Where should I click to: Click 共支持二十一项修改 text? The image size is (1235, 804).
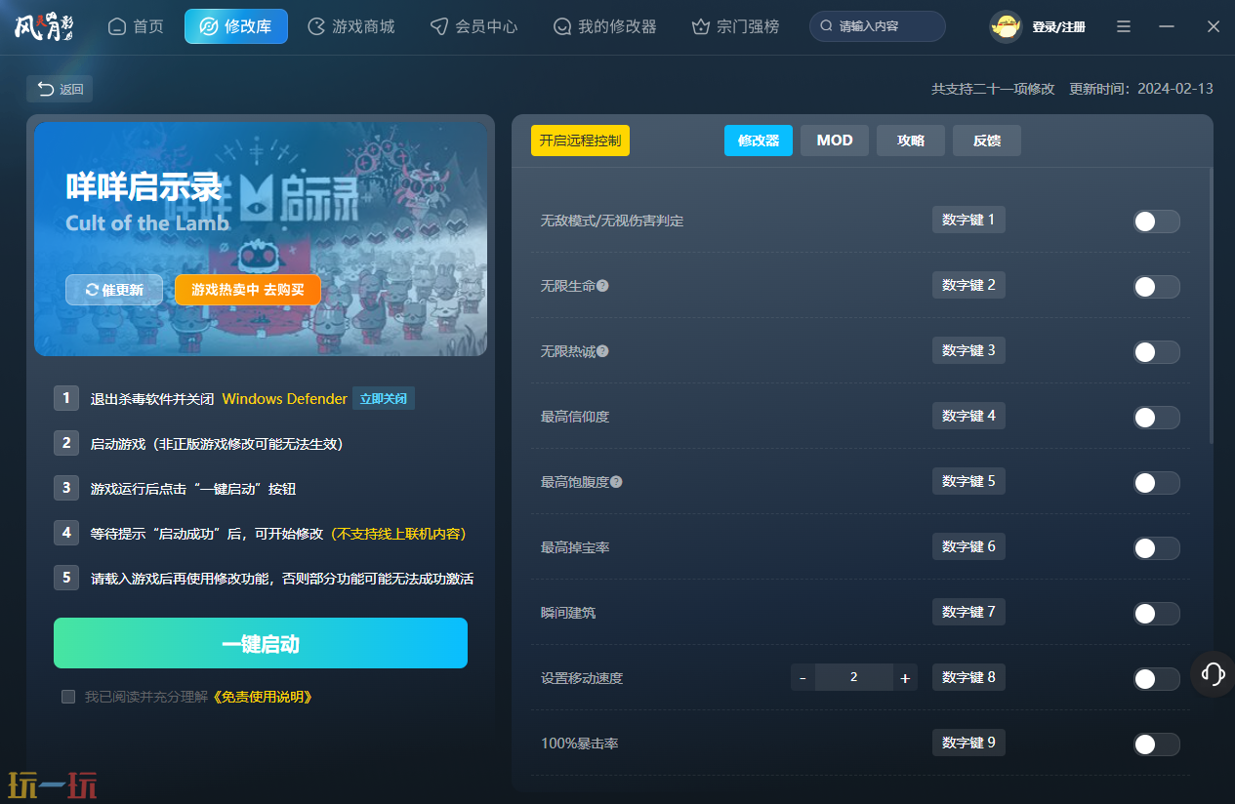pos(993,89)
